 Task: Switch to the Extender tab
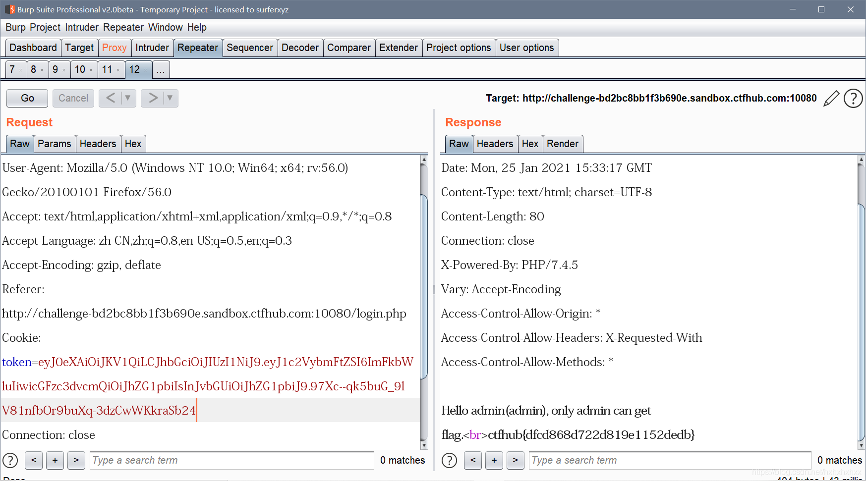click(x=399, y=48)
